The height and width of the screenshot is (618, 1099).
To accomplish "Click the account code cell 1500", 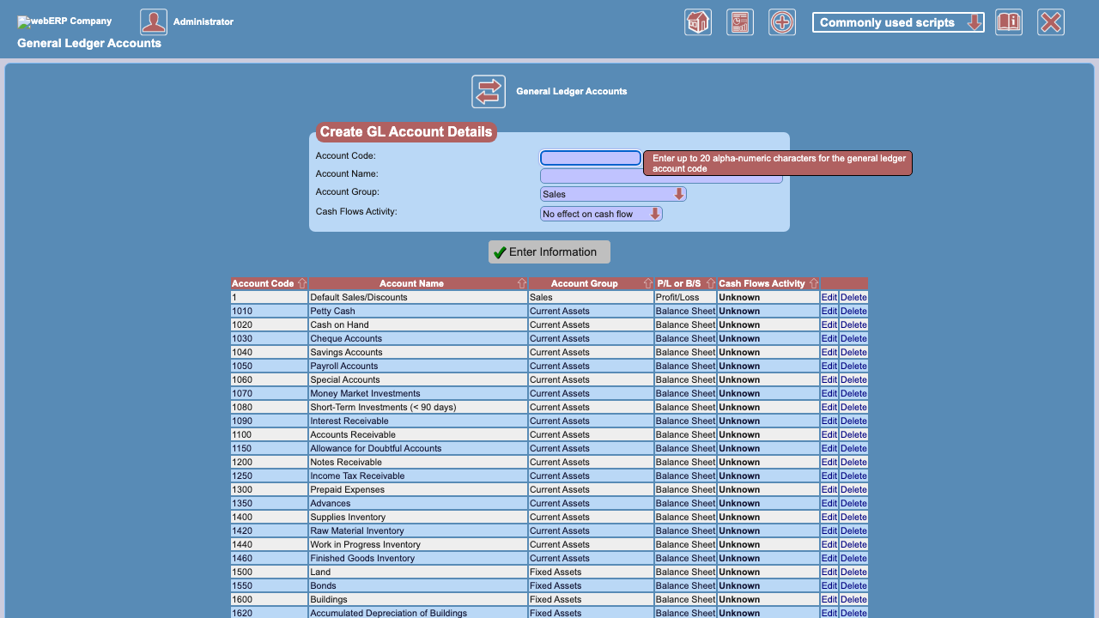I will (x=270, y=572).
